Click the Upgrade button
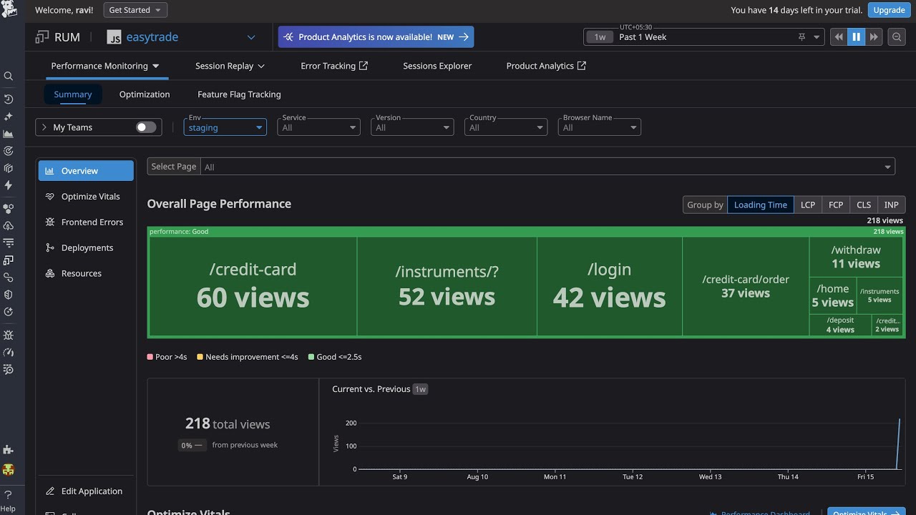 [889, 10]
